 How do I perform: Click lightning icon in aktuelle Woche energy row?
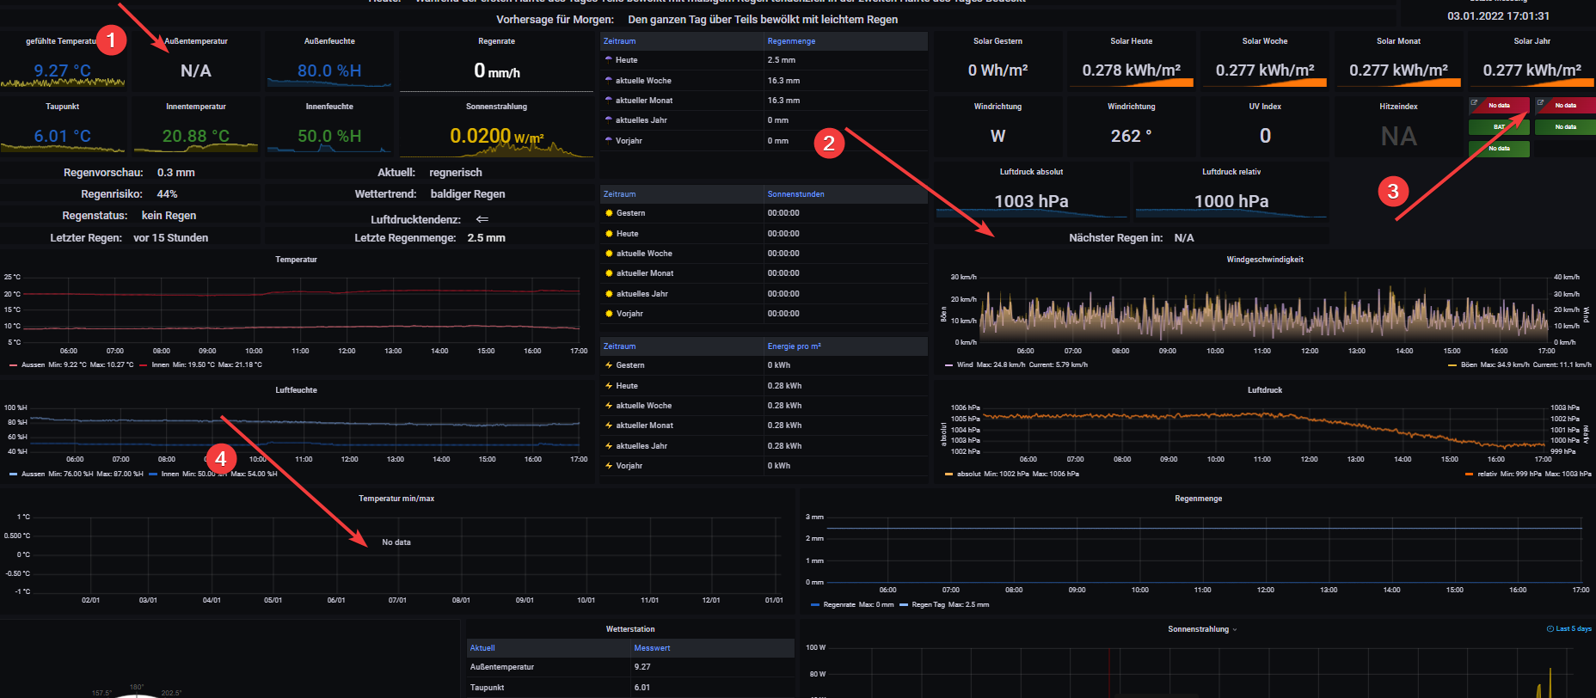click(x=609, y=406)
